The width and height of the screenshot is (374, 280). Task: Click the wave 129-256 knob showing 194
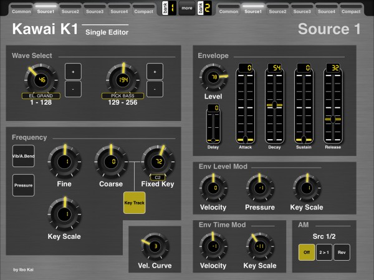123,79
